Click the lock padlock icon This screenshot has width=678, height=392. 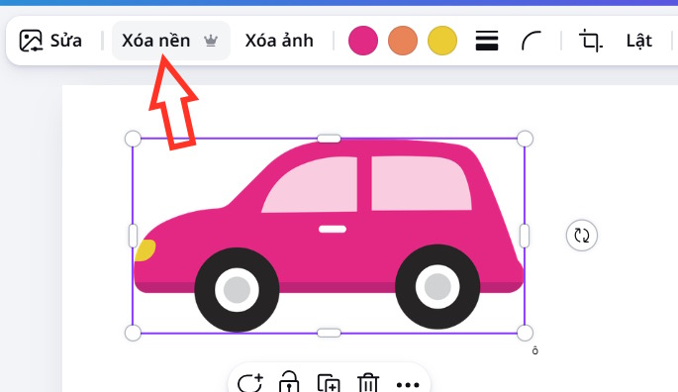289,382
